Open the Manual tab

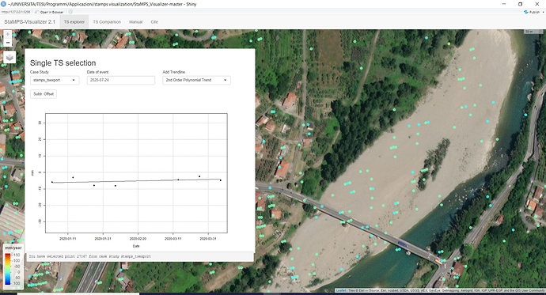click(x=136, y=22)
